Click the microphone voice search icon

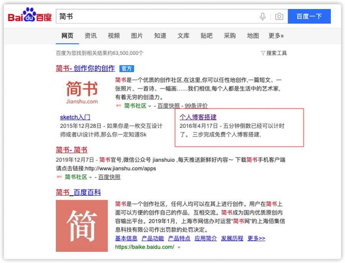coord(263,16)
